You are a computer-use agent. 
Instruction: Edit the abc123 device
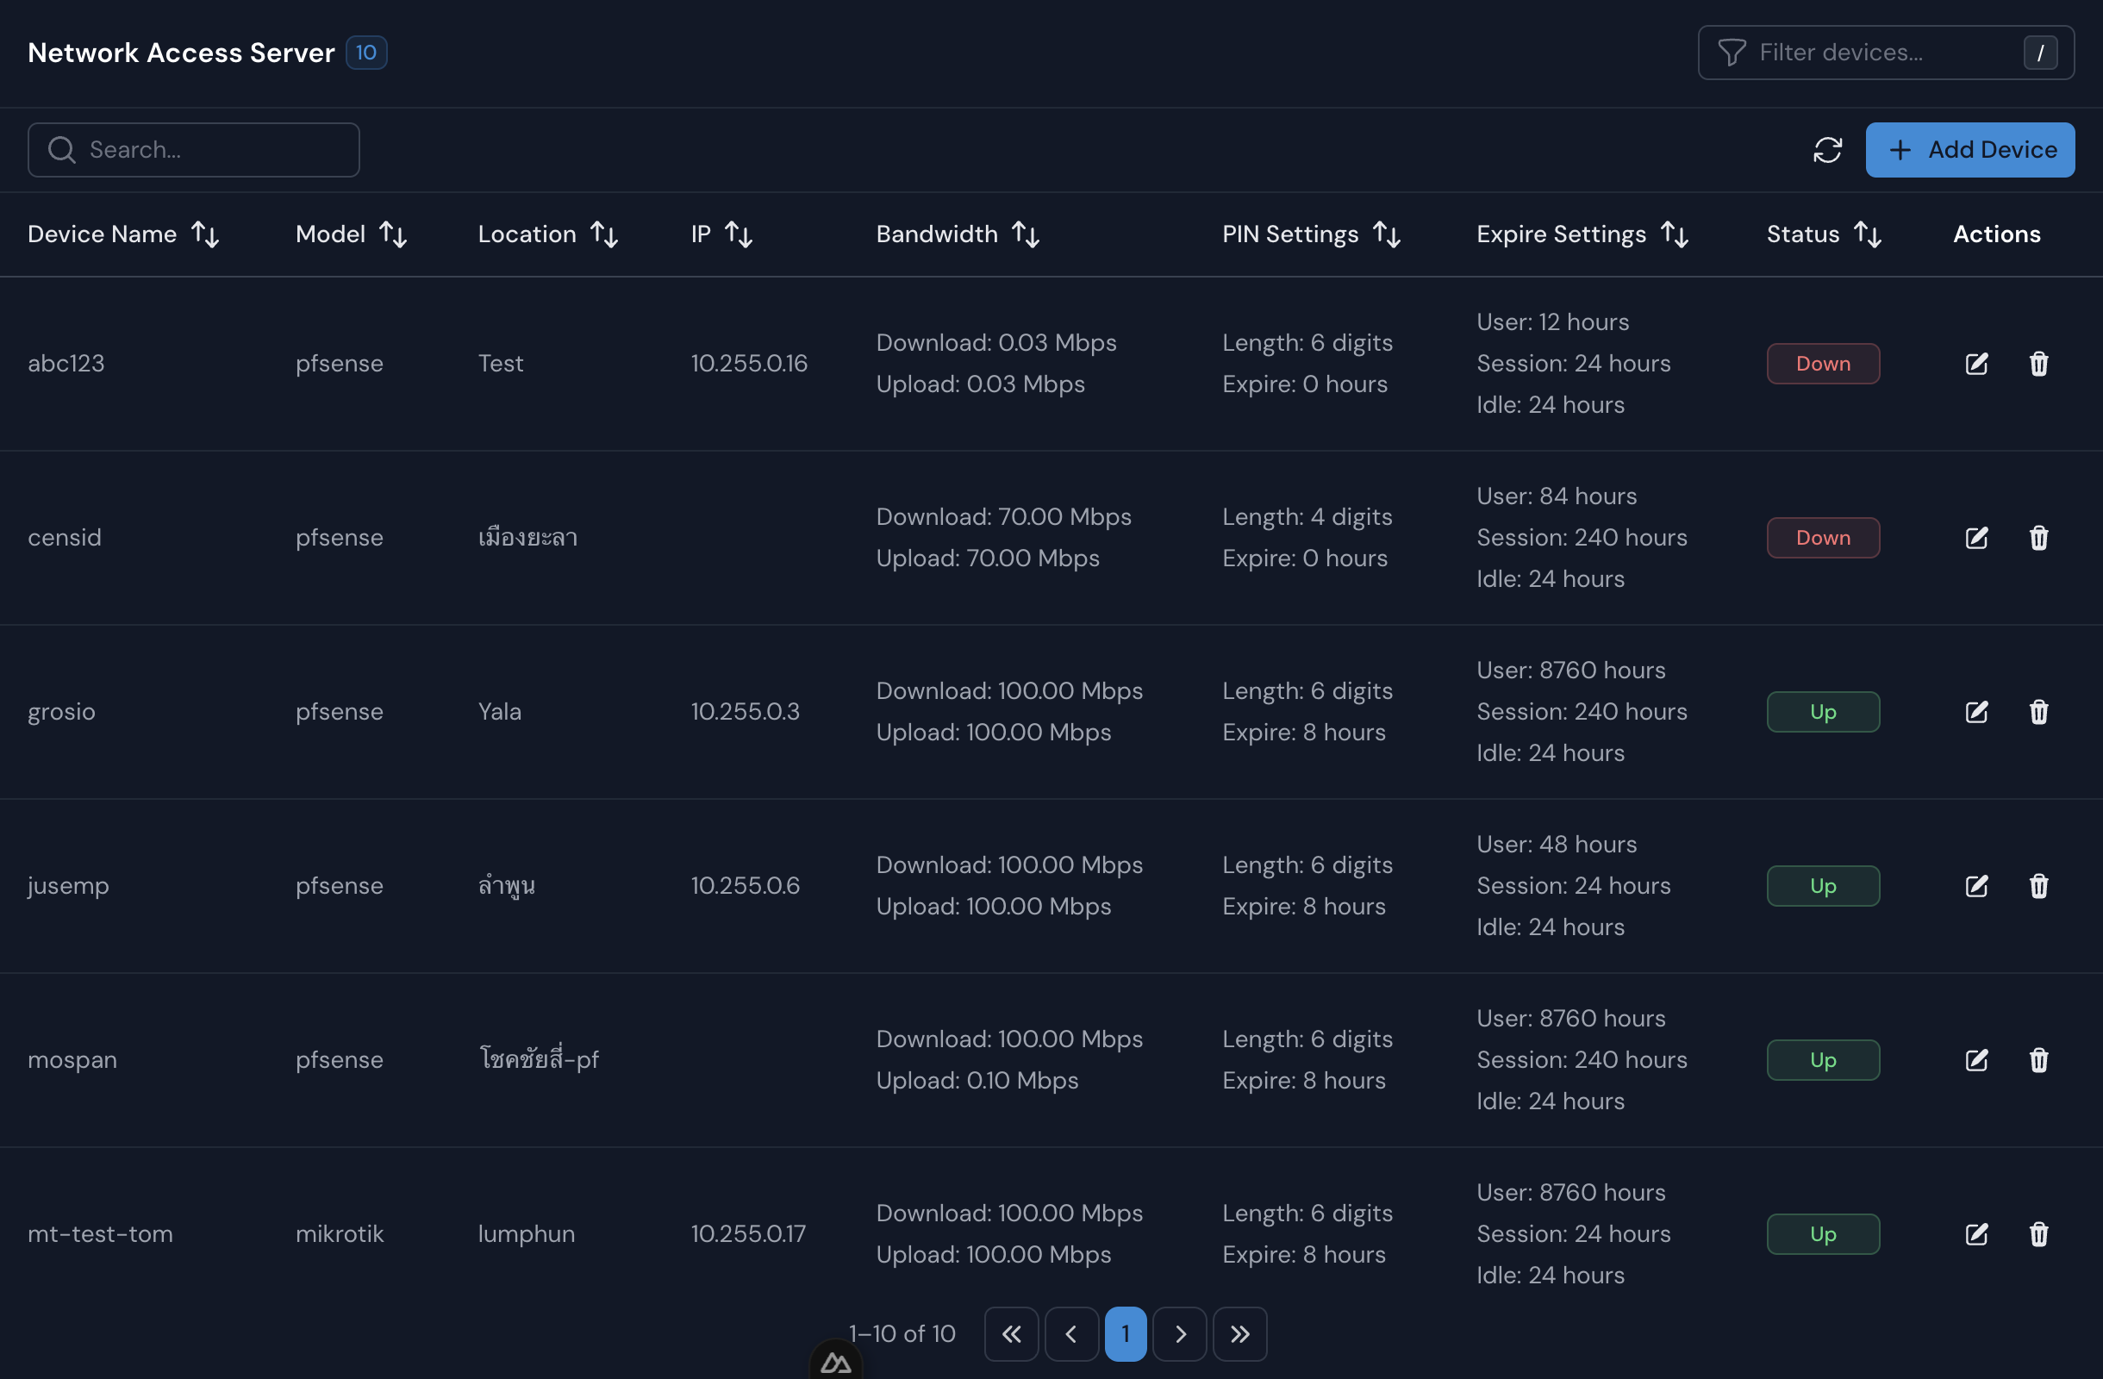coord(1975,364)
